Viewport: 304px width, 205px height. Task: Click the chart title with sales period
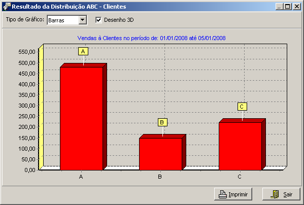pyautogui.click(x=151, y=38)
